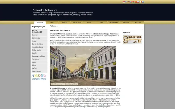Choose the Russian flag icon
This screenshot has width=175, height=109.
pyautogui.click(x=138, y=2)
